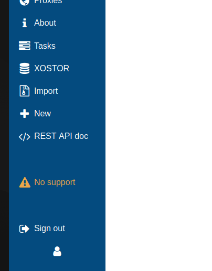Click the No support warning text
The width and height of the screenshot is (212, 271).
tap(55, 182)
